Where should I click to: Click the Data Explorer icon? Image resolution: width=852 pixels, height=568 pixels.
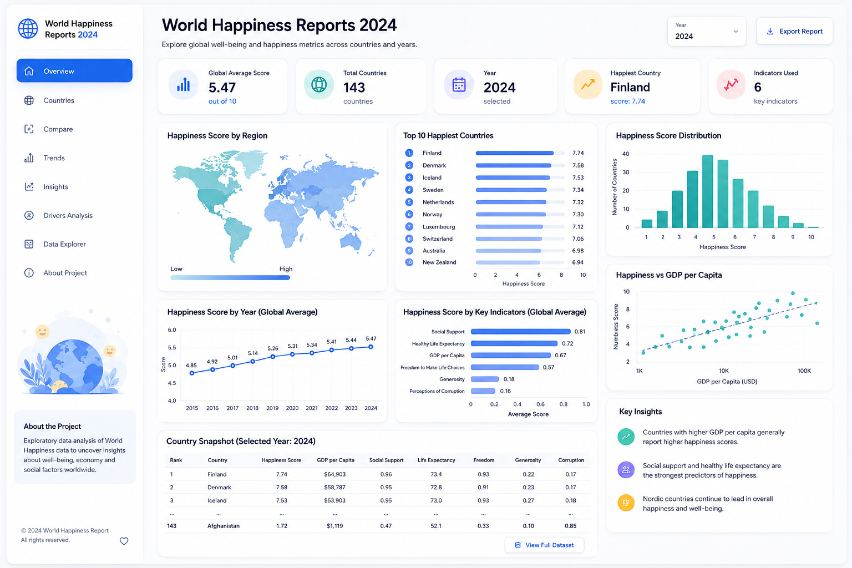29,244
